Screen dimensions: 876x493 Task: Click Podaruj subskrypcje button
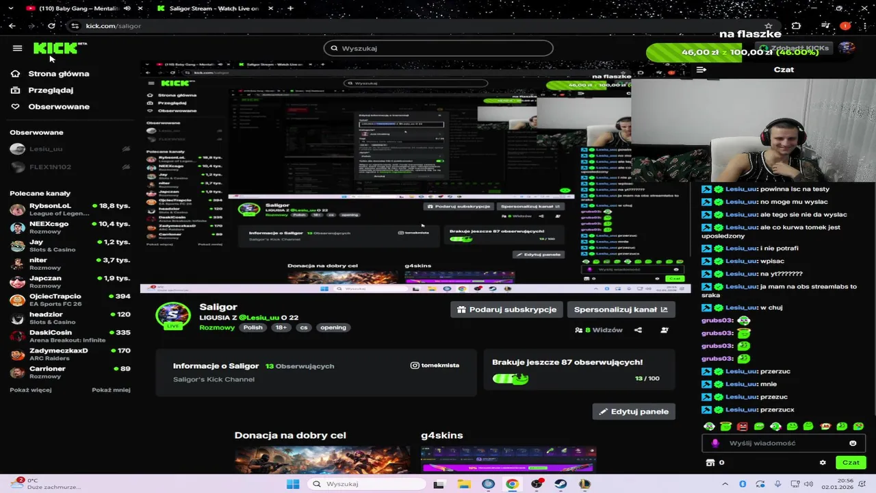[506, 309]
